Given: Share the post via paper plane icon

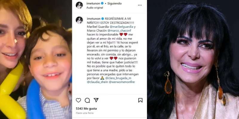Looking at the screenshot, I should point(96,100).
